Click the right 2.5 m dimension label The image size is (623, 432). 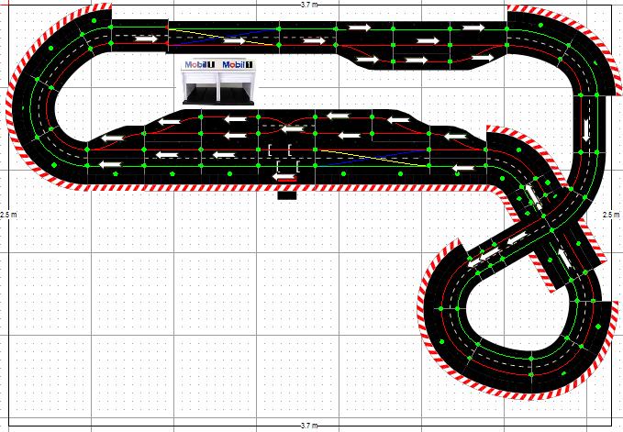click(x=613, y=215)
